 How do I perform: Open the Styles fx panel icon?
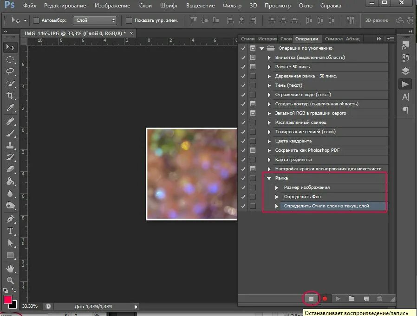(405, 46)
